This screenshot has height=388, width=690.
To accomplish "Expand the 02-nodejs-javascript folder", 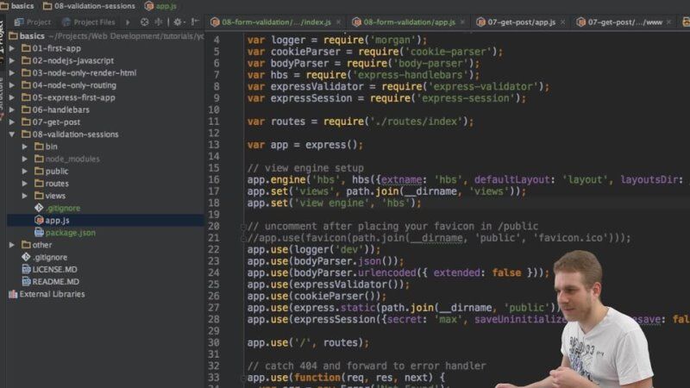I will (x=12, y=60).
